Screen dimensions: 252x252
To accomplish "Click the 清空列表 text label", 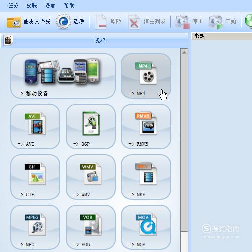I will (155, 21).
